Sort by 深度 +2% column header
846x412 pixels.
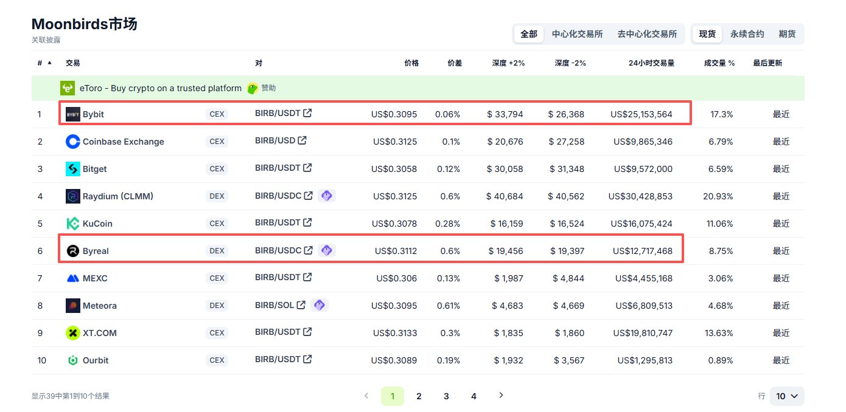[508, 63]
